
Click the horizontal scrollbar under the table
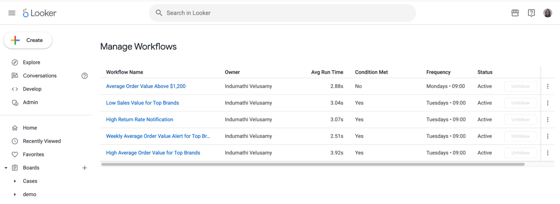313,164
